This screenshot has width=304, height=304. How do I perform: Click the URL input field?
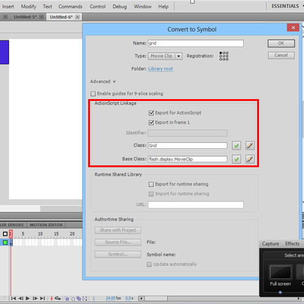click(x=196, y=205)
